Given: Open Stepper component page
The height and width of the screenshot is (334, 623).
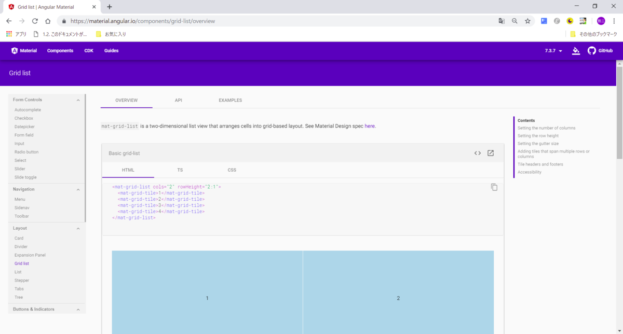Looking at the screenshot, I should point(22,281).
